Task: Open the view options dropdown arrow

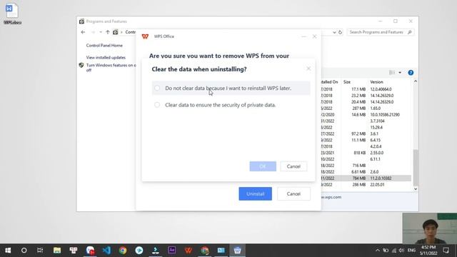Action: click(400, 73)
